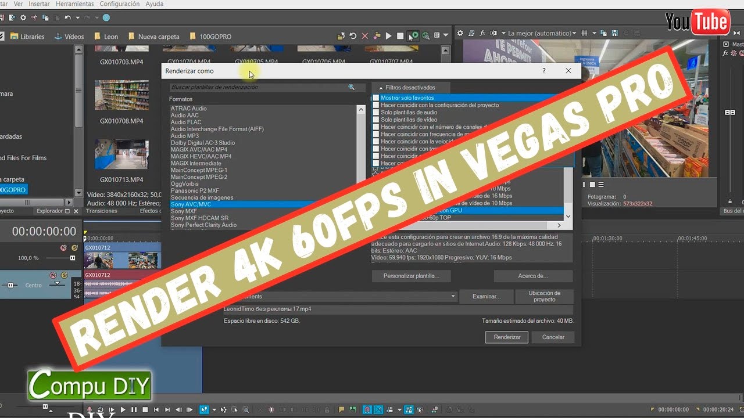Open the output folder dropdown

[453, 297]
